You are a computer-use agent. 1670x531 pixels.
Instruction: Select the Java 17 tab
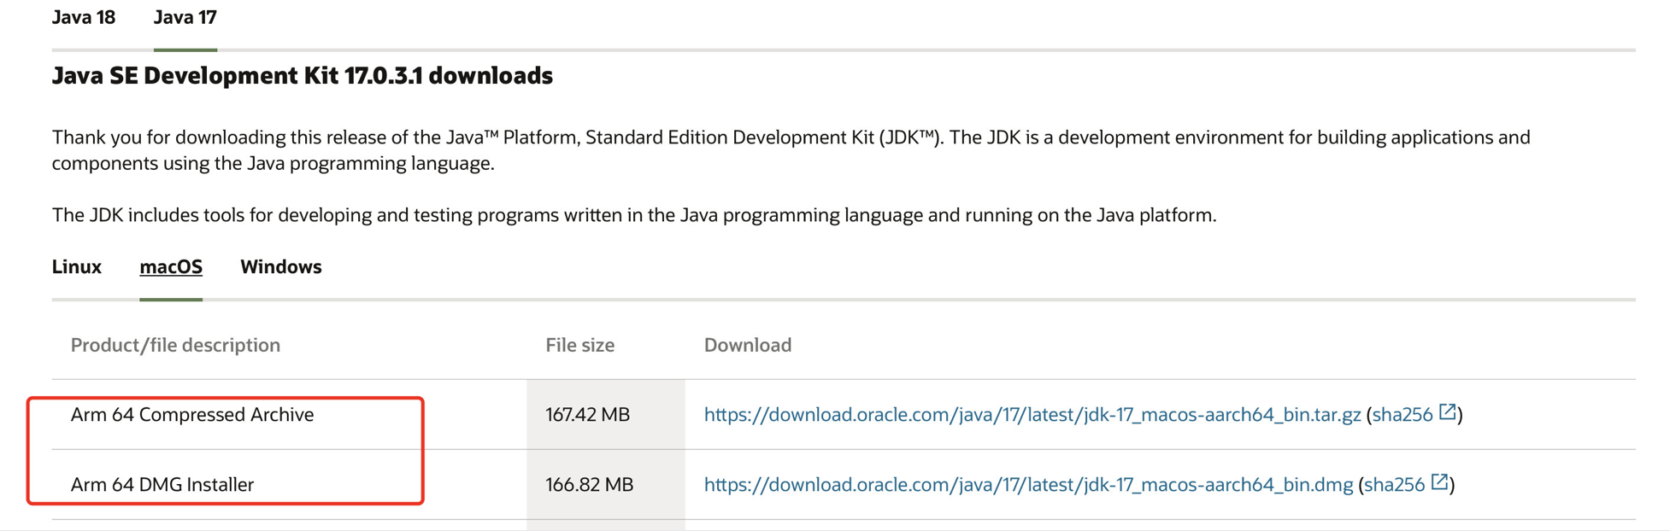185,18
